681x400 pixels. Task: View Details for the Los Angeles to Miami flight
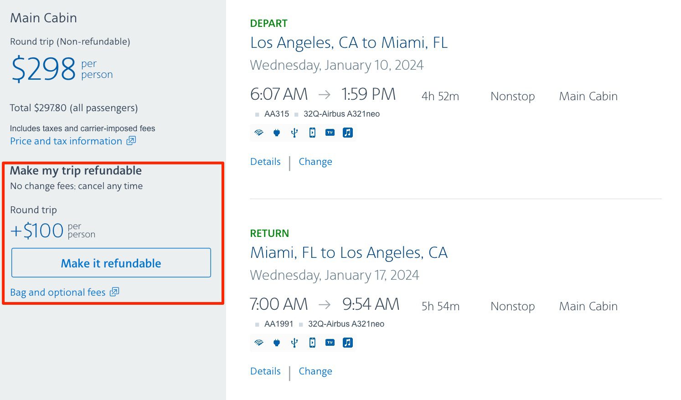[x=265, y=162]
